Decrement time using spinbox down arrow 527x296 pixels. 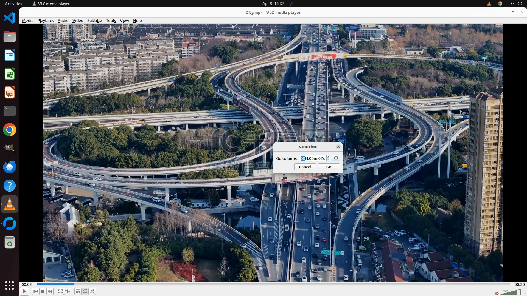[328, 160]
